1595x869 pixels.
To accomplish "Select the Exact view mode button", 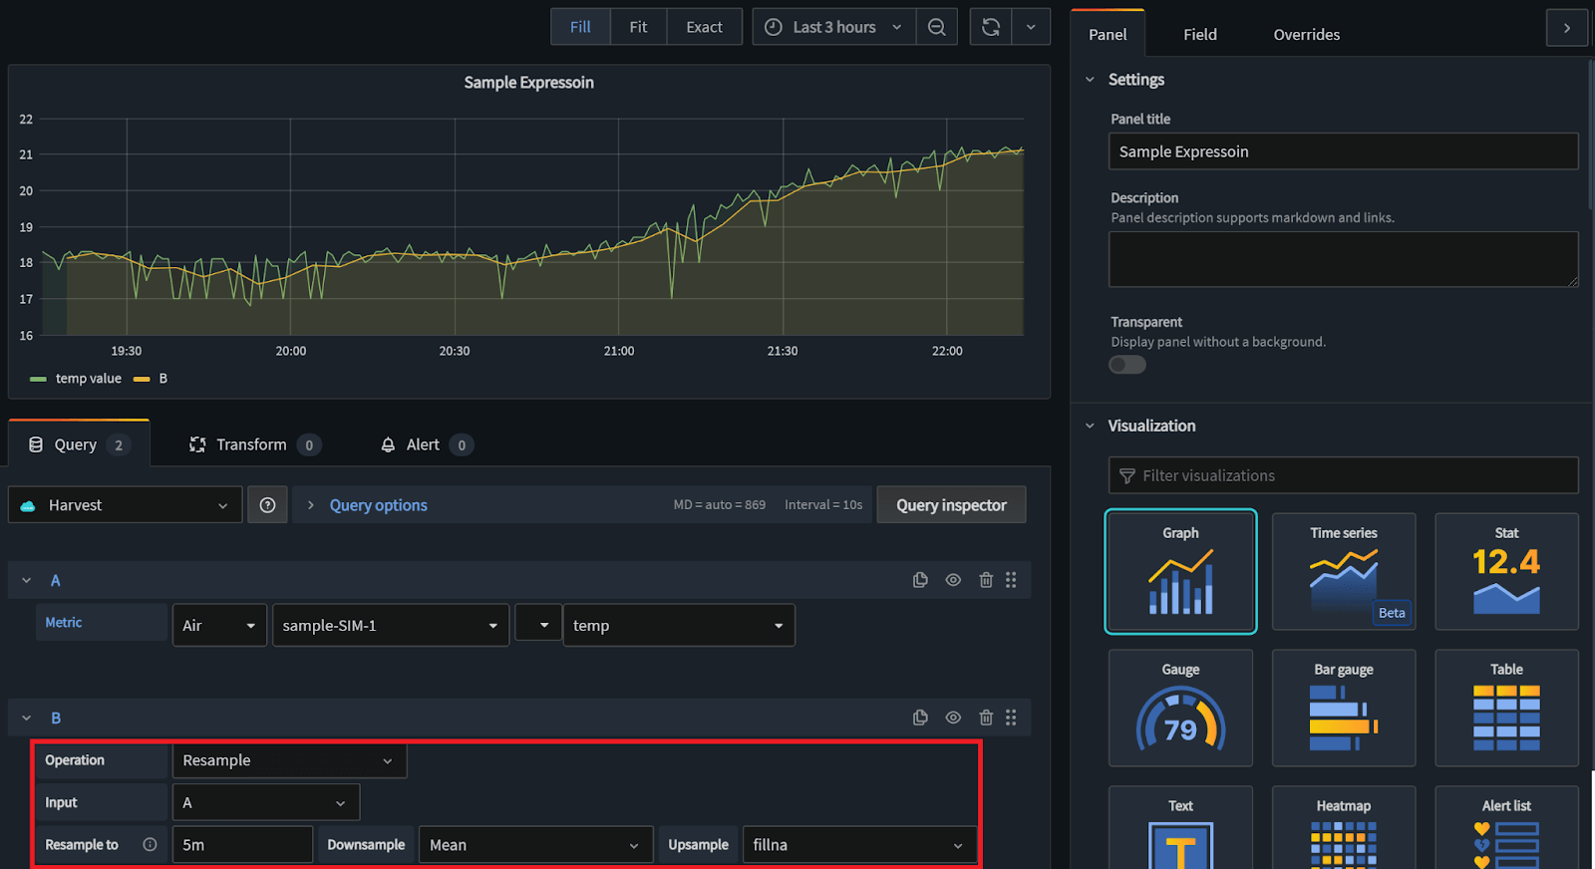I will tap(704, 27).
